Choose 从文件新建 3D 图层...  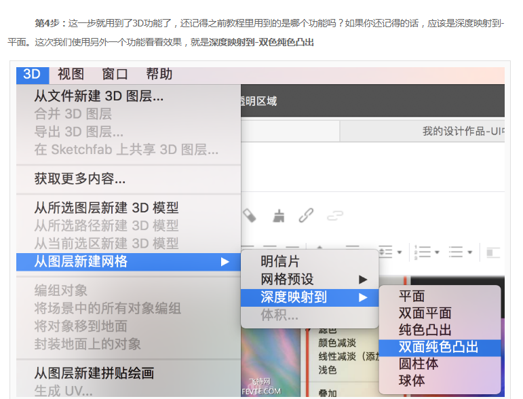[x=99, y=96]
